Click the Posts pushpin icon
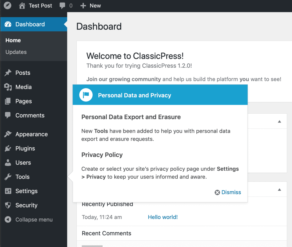 click(8, 73)
